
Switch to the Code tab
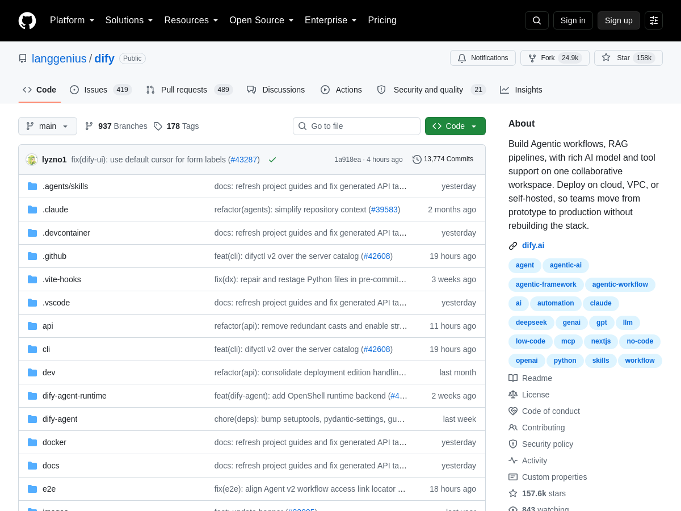40,90
